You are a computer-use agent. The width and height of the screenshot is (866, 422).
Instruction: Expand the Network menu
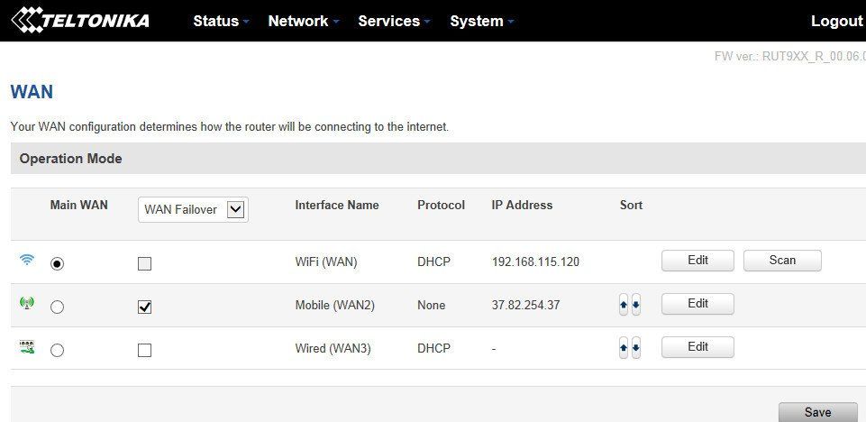click(x=304, y=21)
